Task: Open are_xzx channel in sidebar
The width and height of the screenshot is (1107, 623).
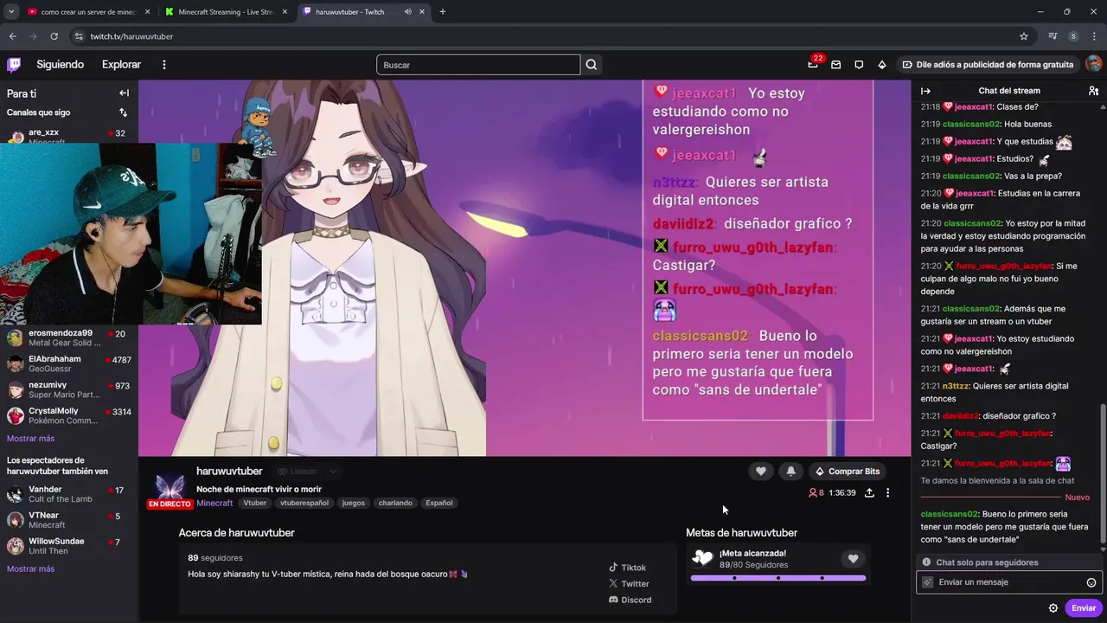Action: [69, 137]
